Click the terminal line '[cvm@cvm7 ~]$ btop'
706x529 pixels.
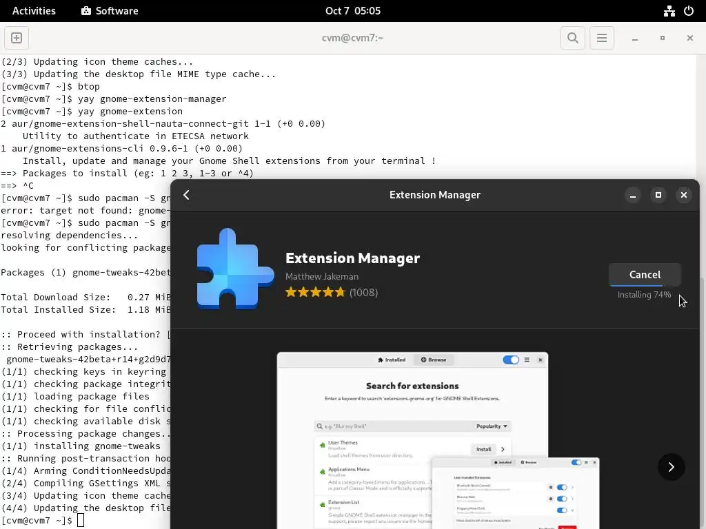[50, 86]
